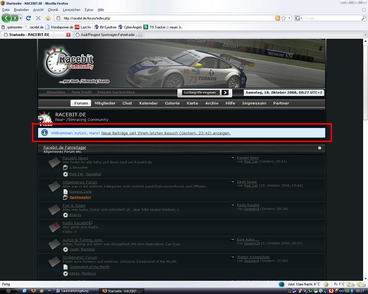Click the Firefox home icon
Screen dimensions: 368x294
coord(48,18)
